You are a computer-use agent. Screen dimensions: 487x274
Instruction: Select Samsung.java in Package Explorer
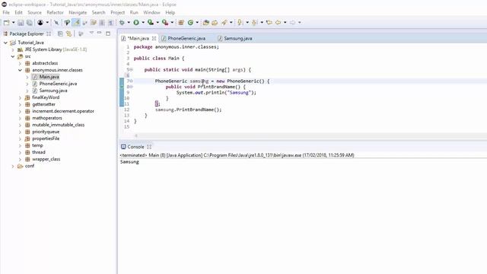coord(53,91)
